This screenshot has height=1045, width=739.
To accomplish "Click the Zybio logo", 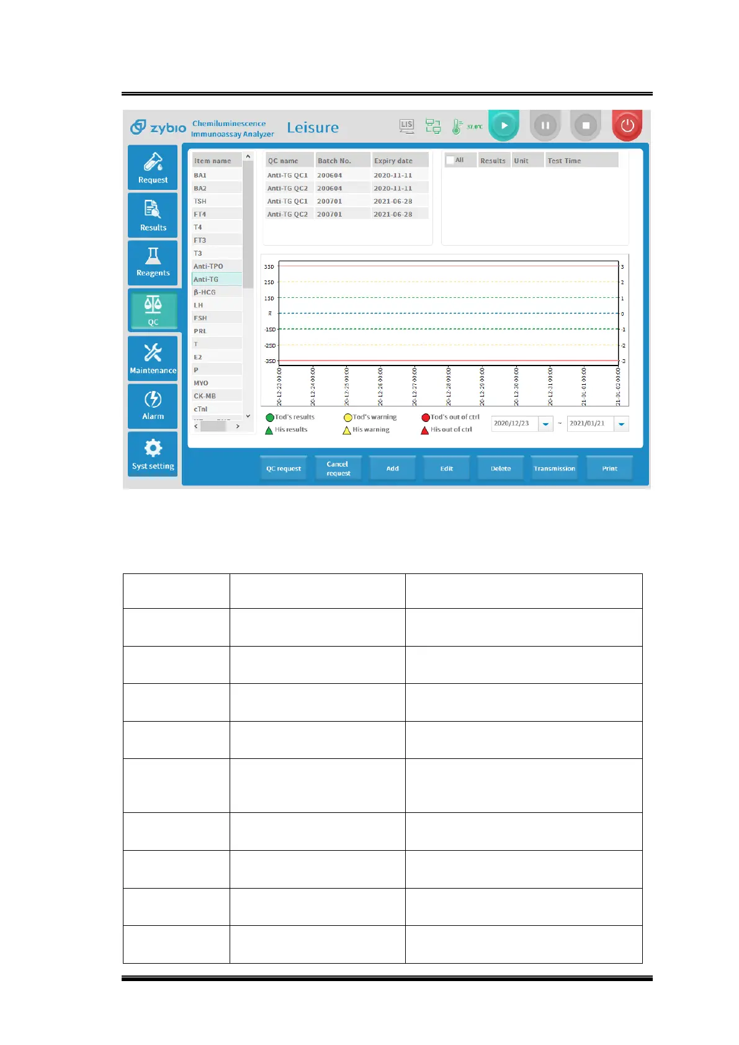I will pyautogui.click(x=158, y=127).
